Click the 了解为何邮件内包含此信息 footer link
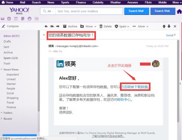This screenshot has width=182, height=140. tap(108, 136)
